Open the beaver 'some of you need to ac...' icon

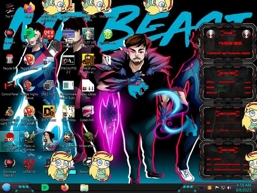click(88, 64)
